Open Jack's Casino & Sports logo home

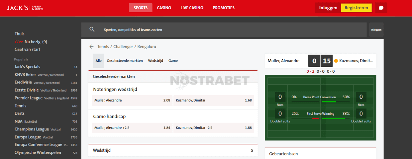coord(25,8)
